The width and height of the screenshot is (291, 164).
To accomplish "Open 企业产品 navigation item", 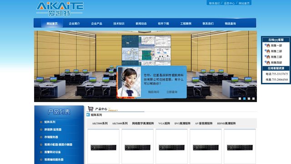I will point(96,24).
